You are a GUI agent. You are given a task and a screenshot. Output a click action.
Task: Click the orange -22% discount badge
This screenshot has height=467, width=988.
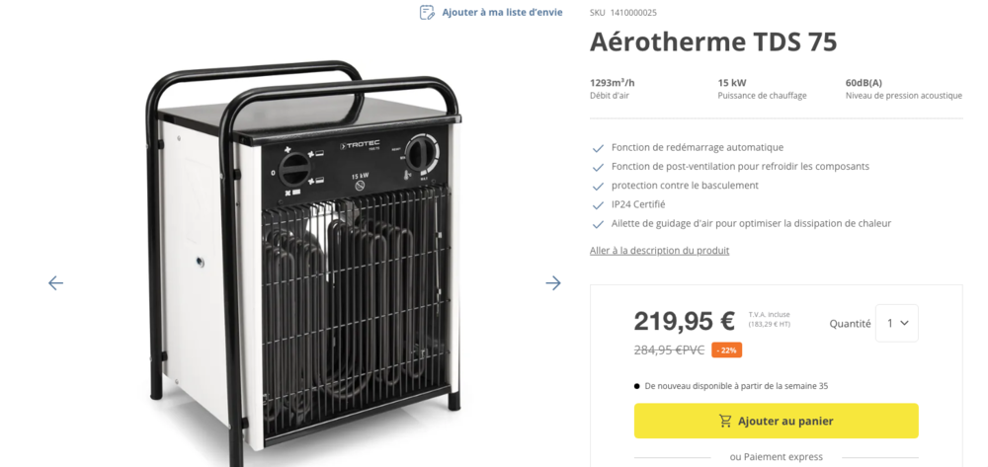pos(726,350)
